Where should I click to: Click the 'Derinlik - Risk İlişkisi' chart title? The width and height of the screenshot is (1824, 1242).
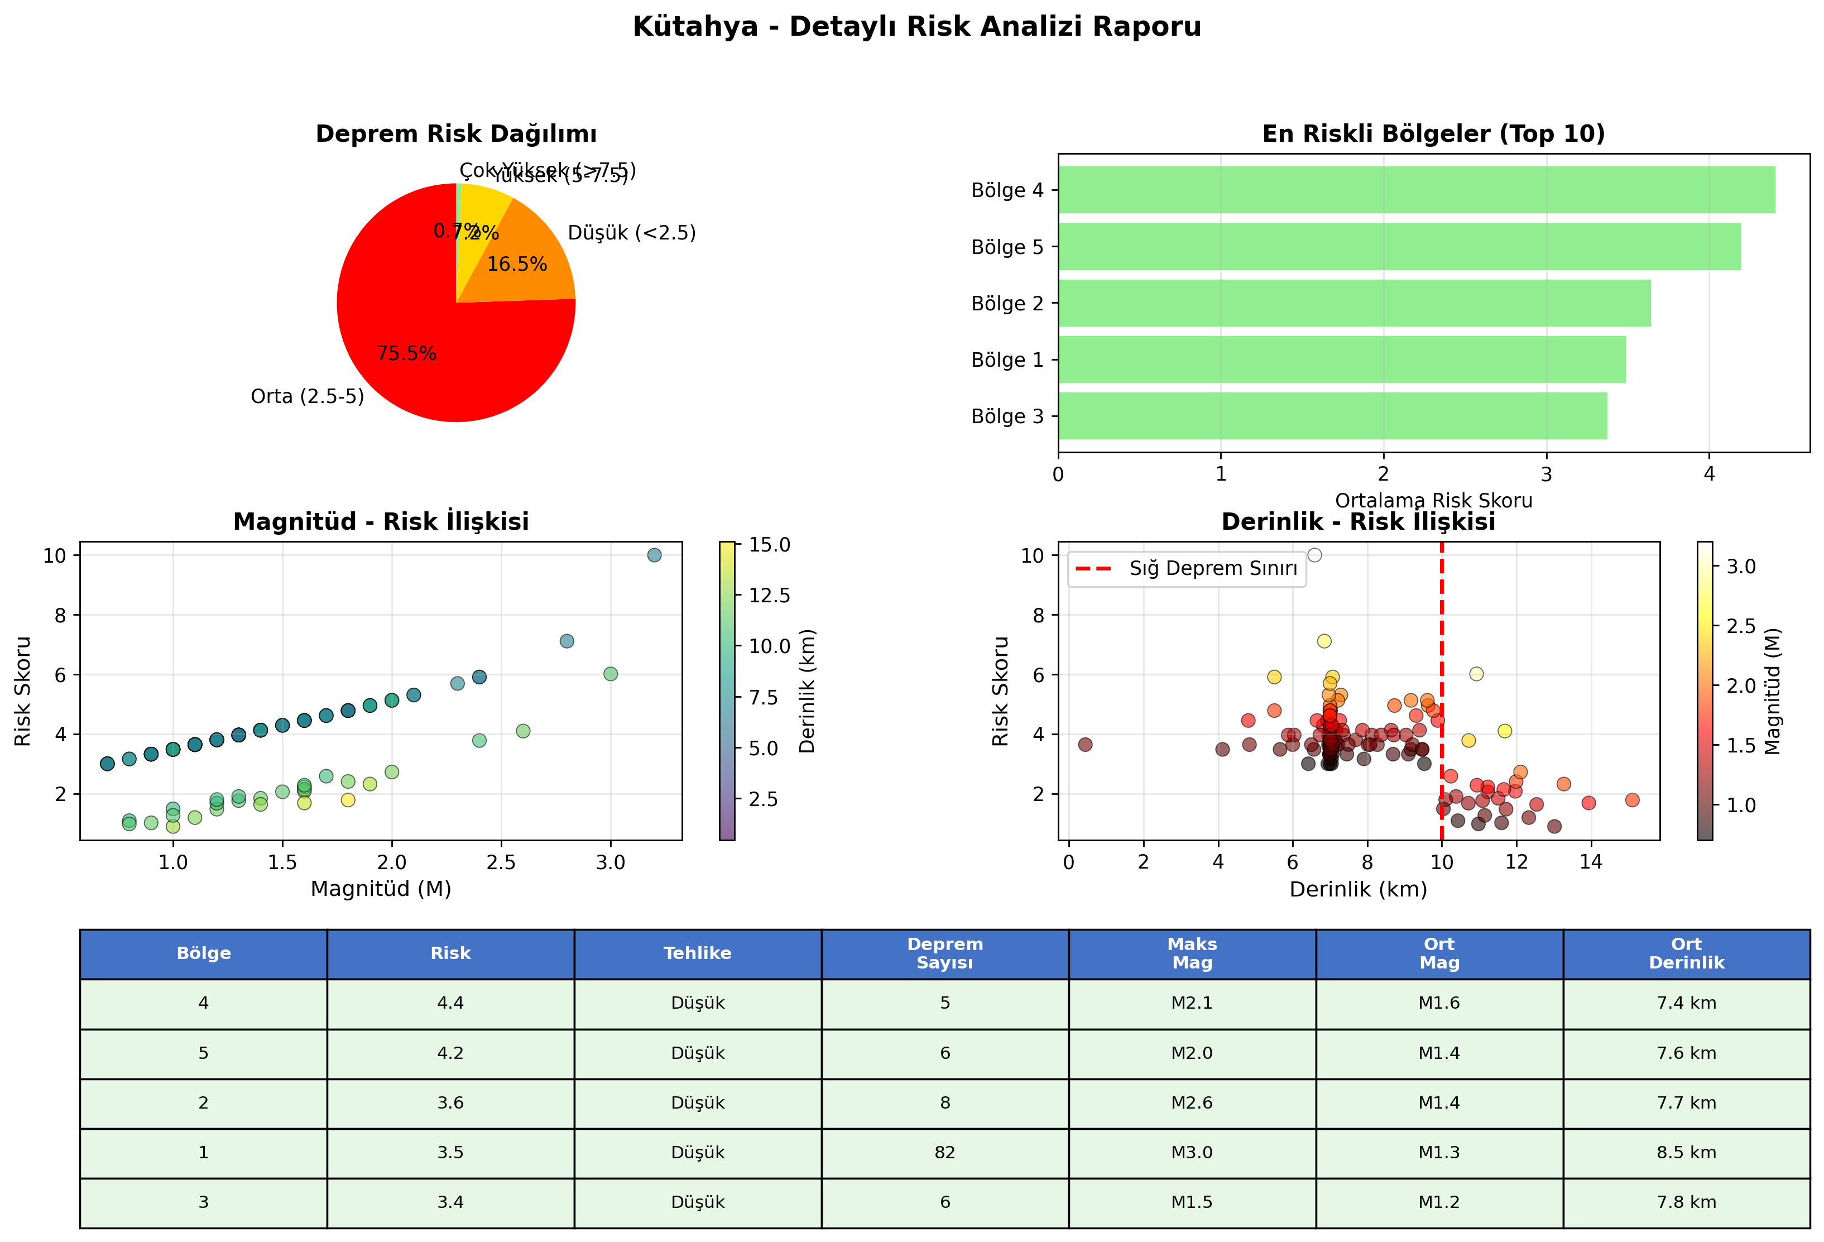pyautogui.click(x=1359, y=521)
